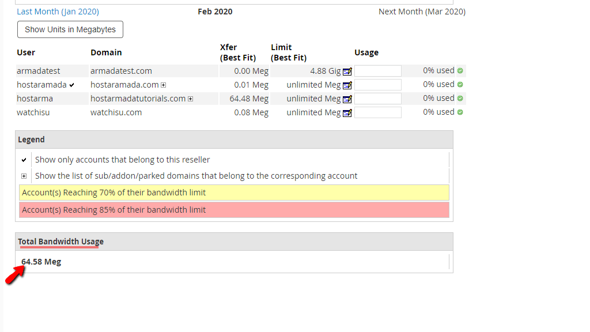Viewport: 590px width, 332px height.
Task: Click the red 85% bandwidth legend row
Action: click(234, 210)
